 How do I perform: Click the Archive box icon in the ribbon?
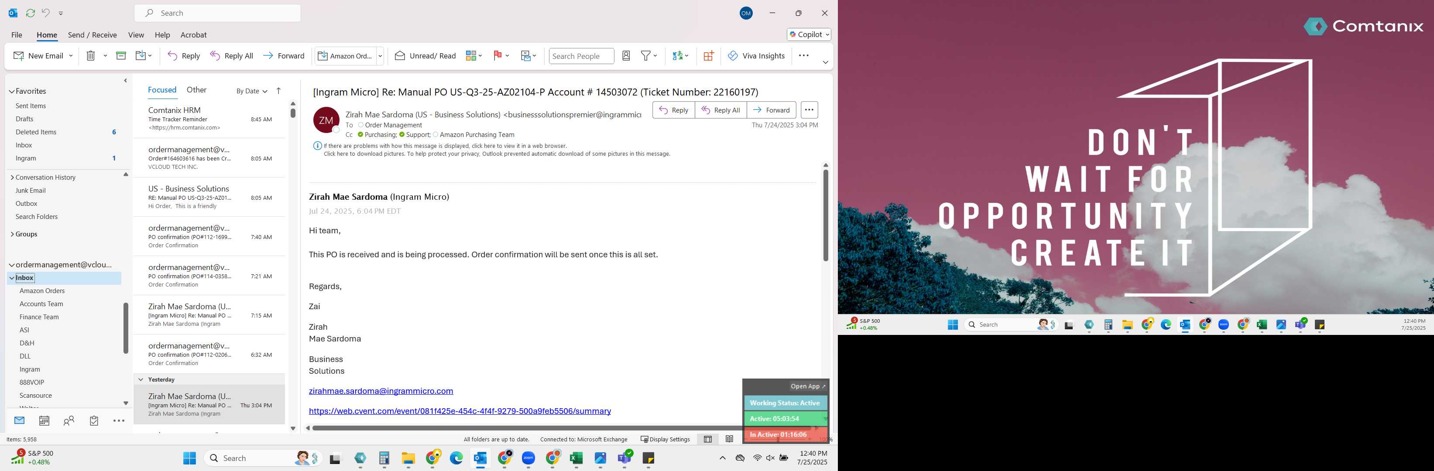(x=121, y=56)
